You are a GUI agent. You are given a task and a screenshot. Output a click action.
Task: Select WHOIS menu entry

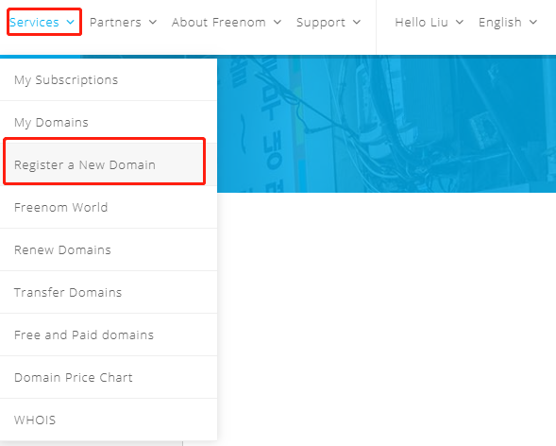pyautogui.click(x=109, y=420)
